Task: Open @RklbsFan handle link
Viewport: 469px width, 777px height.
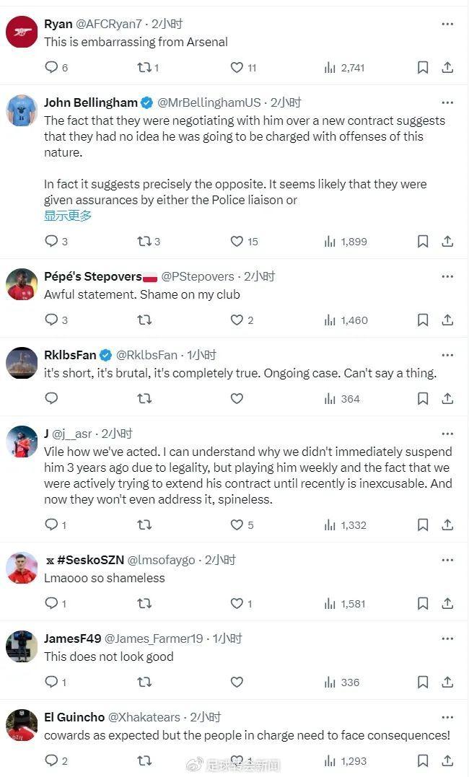Action: point(146,355)
